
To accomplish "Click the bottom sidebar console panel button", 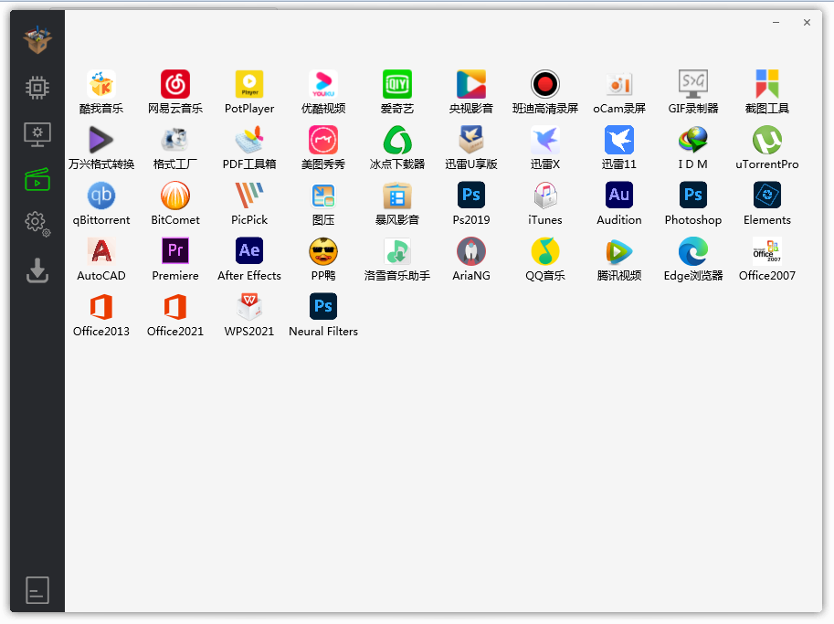I will [37, 590].
